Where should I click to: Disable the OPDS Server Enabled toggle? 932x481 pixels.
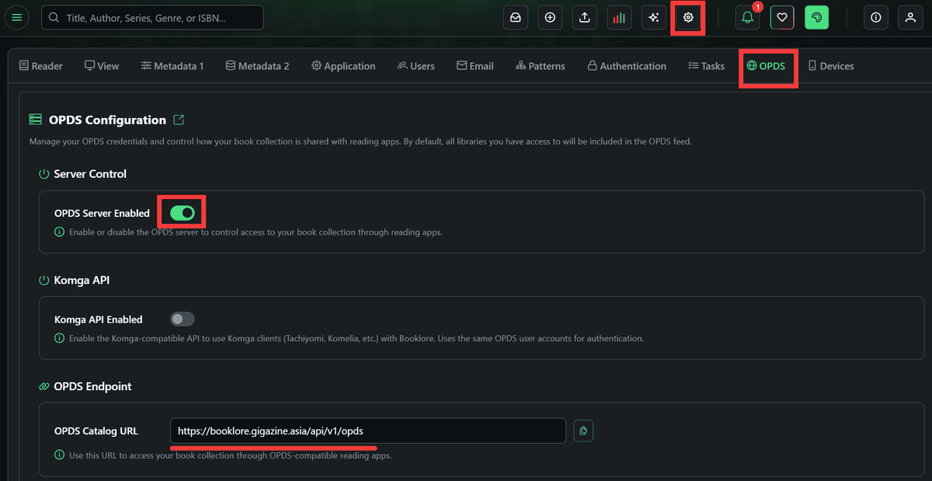point(182,212)
